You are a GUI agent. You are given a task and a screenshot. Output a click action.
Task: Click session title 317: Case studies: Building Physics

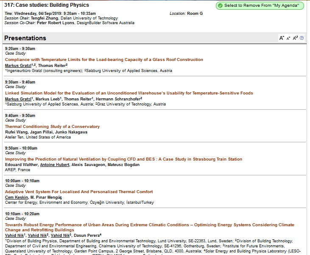click(47, 5)
